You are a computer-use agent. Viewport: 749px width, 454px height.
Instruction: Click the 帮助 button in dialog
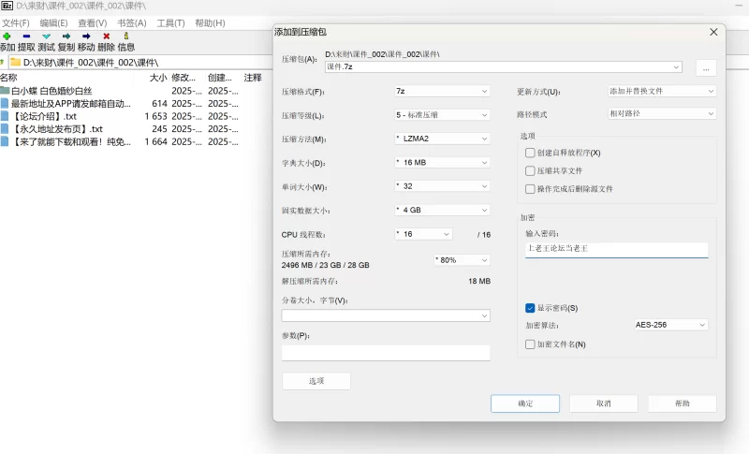click(x=683, y=403)
